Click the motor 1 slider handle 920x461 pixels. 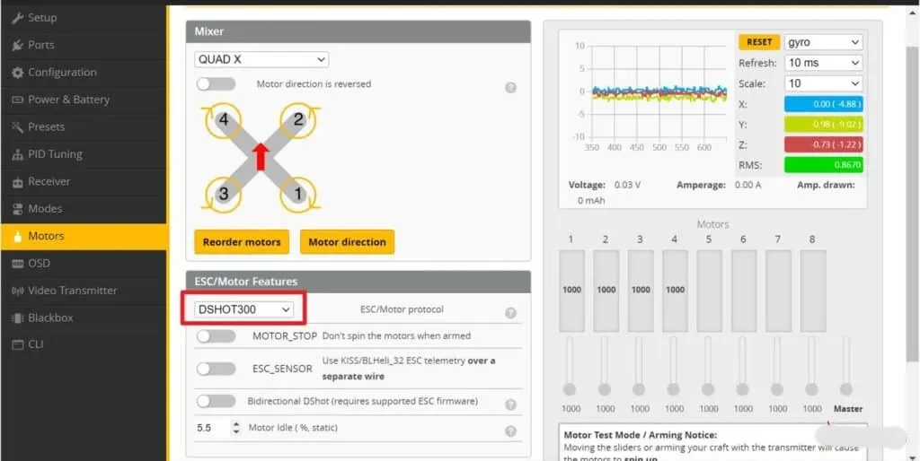coord(570,389)
